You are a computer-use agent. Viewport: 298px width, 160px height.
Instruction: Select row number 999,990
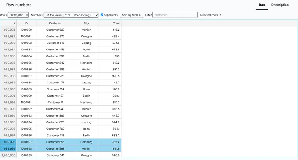(x=9, y=89)
